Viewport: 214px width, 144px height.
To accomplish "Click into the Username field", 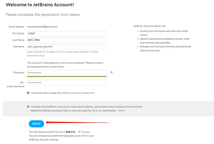I will coord(67,47).
